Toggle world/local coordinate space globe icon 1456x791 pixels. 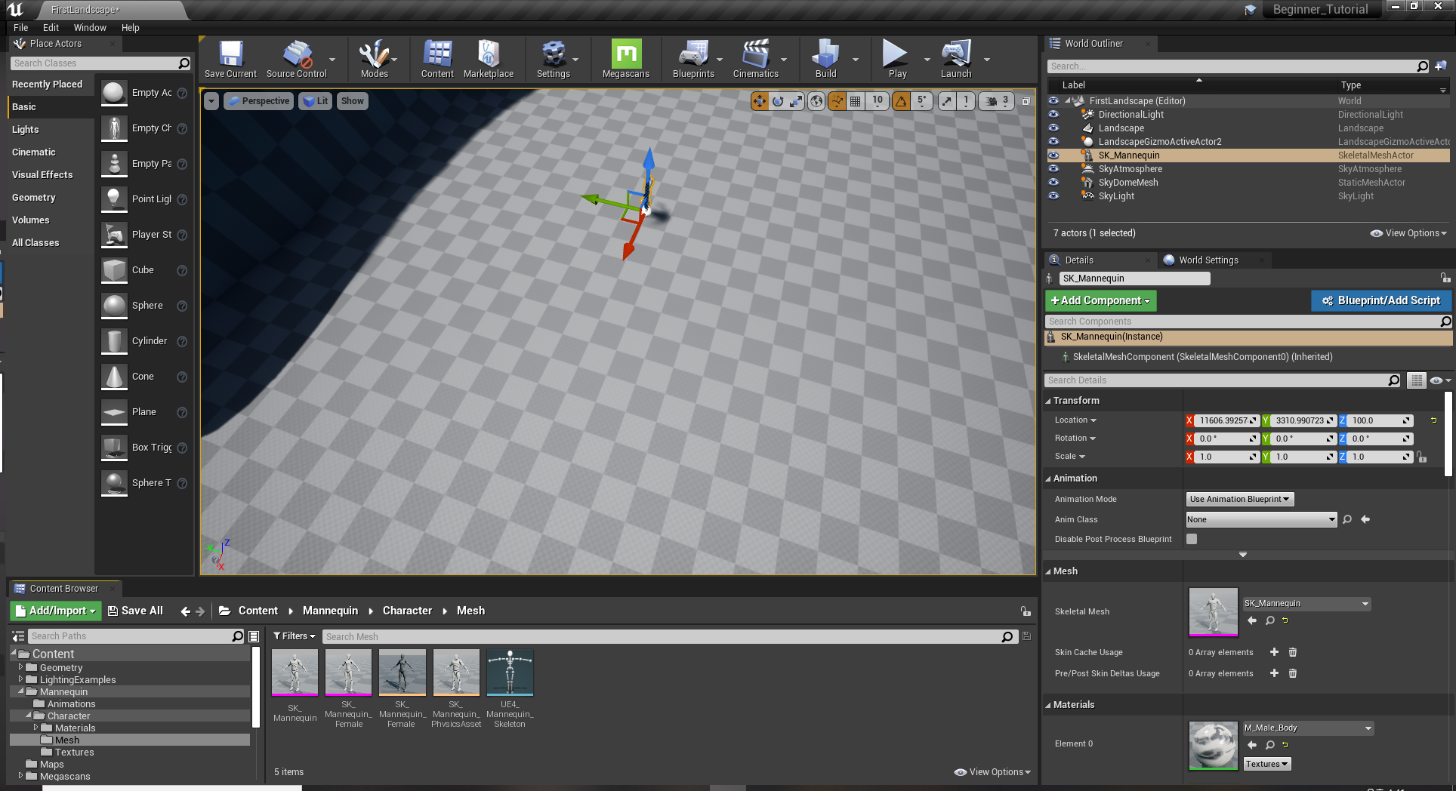(816, 101)
